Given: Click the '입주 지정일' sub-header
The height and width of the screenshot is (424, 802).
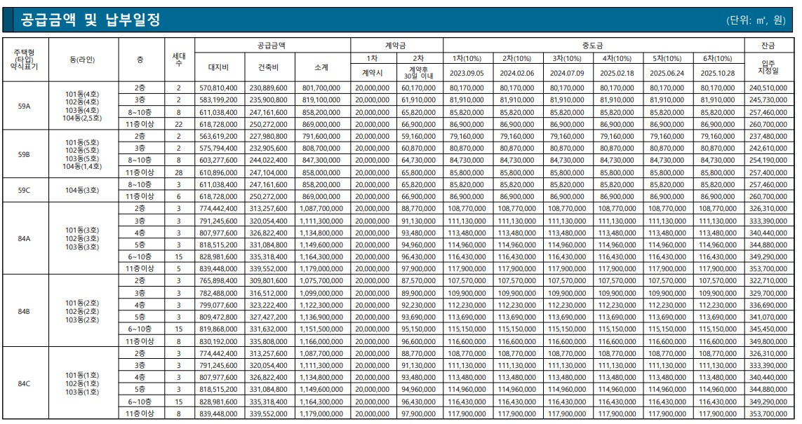Looking at the screenshot, I should click(768, 67).
